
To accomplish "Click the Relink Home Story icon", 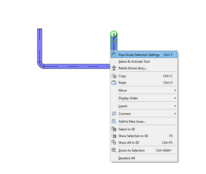I will (x=114, y=68).
